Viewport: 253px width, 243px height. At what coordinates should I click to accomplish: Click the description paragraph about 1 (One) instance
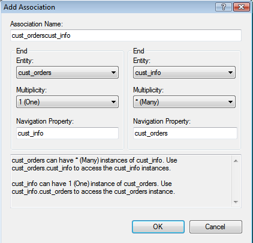(93, 188)
